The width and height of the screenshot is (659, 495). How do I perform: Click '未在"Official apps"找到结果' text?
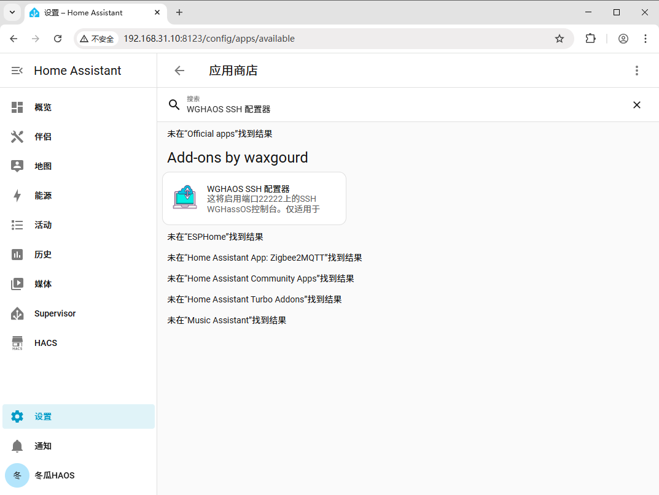(x=220, y=134)
